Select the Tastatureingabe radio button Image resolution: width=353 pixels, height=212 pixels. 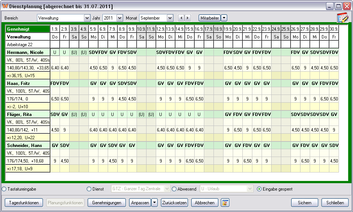[4, 189]
